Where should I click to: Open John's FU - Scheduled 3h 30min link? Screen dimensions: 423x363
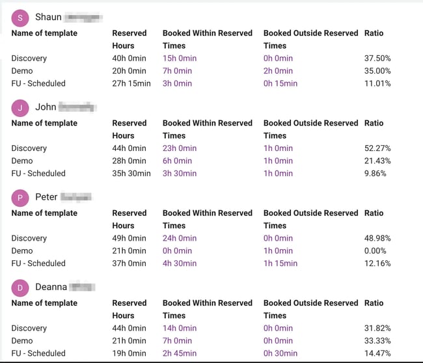[x=180, y=173]
